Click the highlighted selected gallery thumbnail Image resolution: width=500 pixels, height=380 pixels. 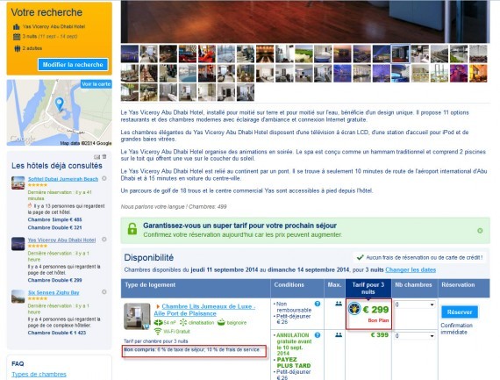click(x=401, y=54)
